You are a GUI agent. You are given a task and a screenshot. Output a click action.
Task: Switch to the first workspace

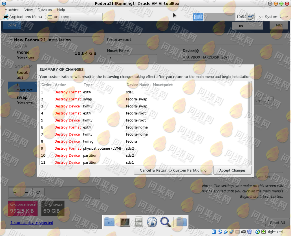(198, 17)
